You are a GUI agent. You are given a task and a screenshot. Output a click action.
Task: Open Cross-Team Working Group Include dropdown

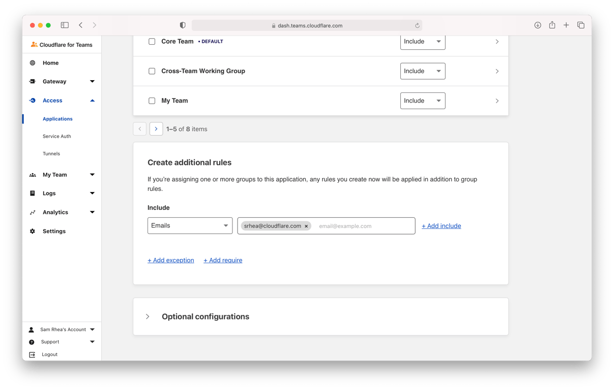tap(423, 71)
